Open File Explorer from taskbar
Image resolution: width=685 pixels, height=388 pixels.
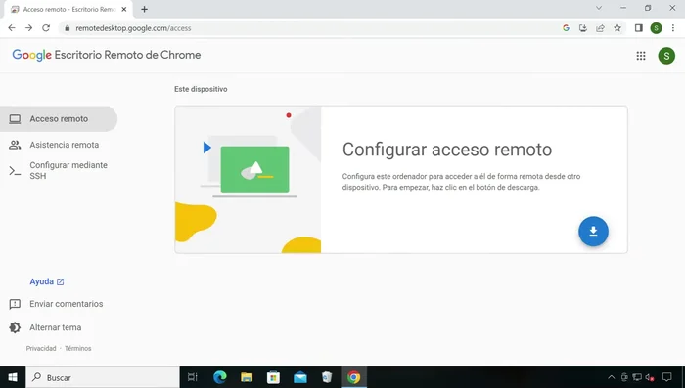(247, 377)
